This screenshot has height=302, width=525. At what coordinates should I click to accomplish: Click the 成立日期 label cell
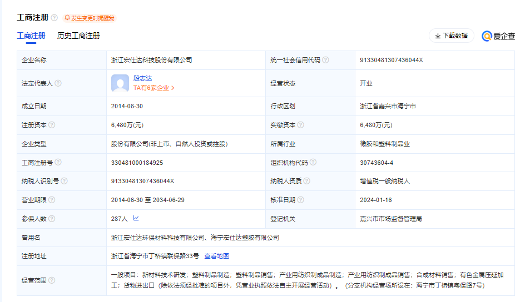click(x=62, y=106)
